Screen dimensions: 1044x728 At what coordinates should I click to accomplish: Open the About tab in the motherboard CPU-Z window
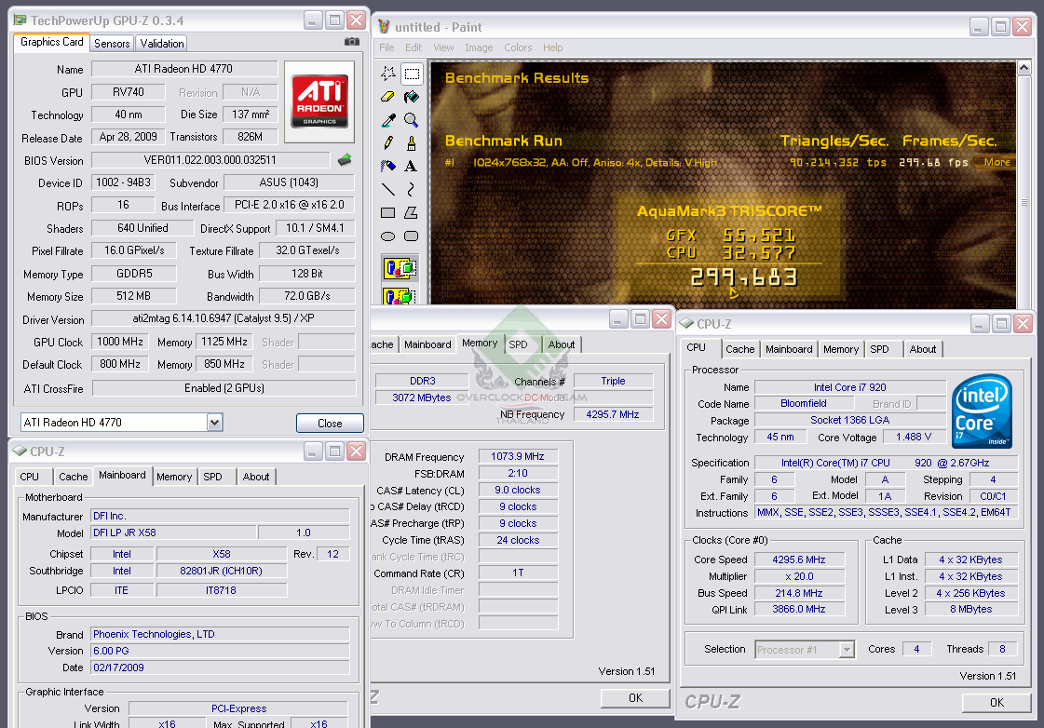click(x=256, y=478)
